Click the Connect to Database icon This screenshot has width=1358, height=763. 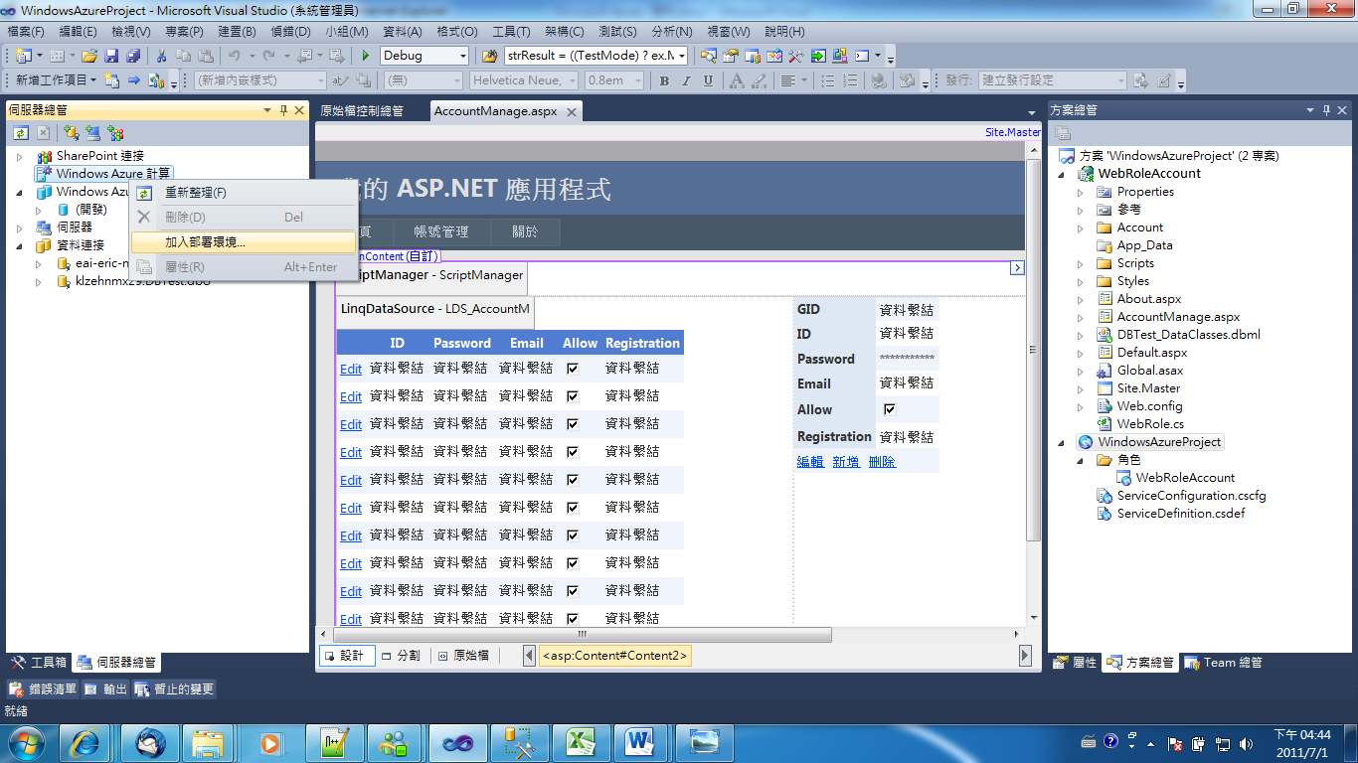71,132
